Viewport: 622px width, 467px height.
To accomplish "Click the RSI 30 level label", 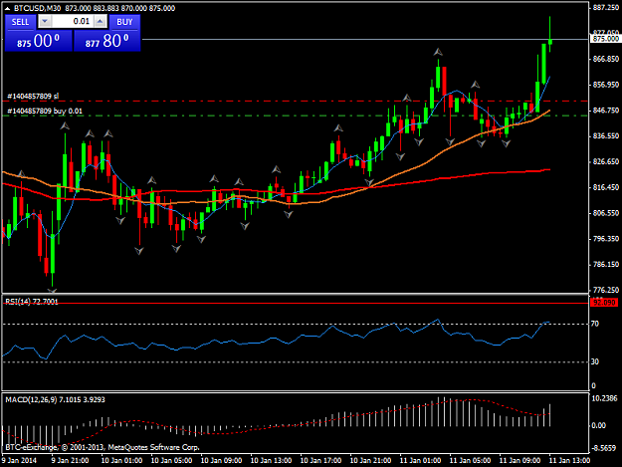I will pos(595,361).
